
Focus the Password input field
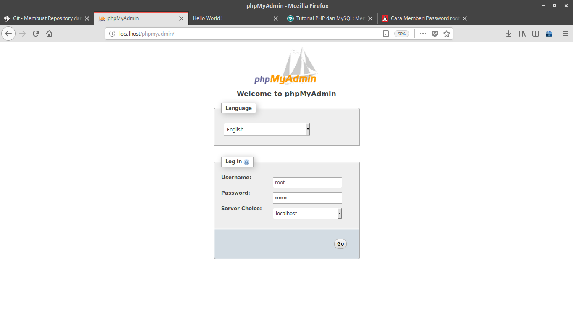[x=307, y=198]
